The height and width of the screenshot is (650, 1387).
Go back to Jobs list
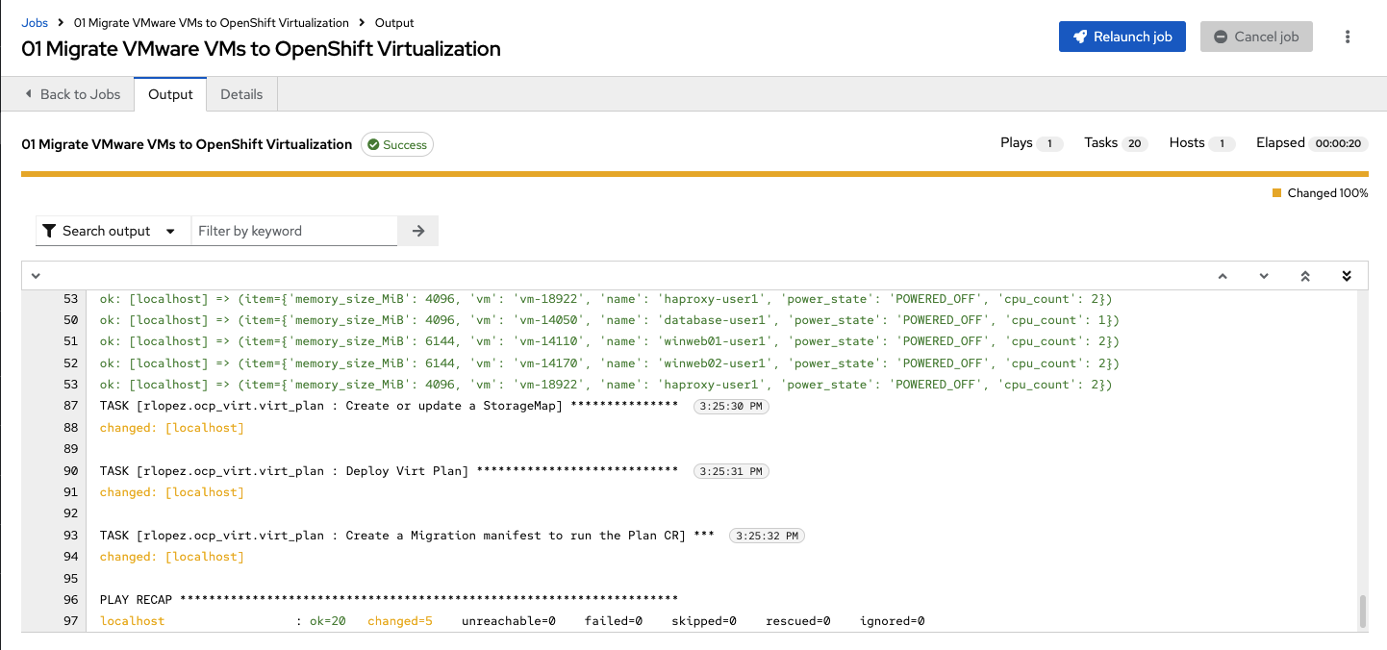pyautogui.click(x=72, y=94)
